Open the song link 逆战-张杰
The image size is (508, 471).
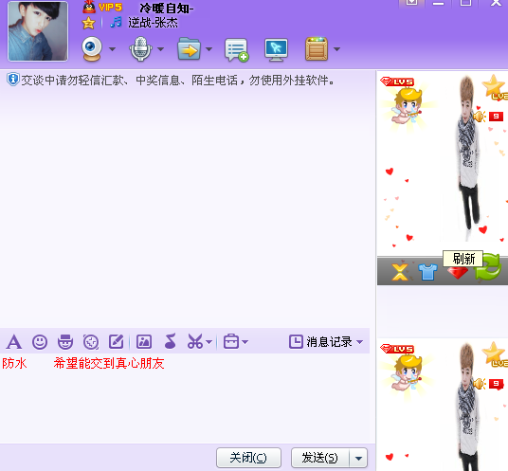pos(153,23)
